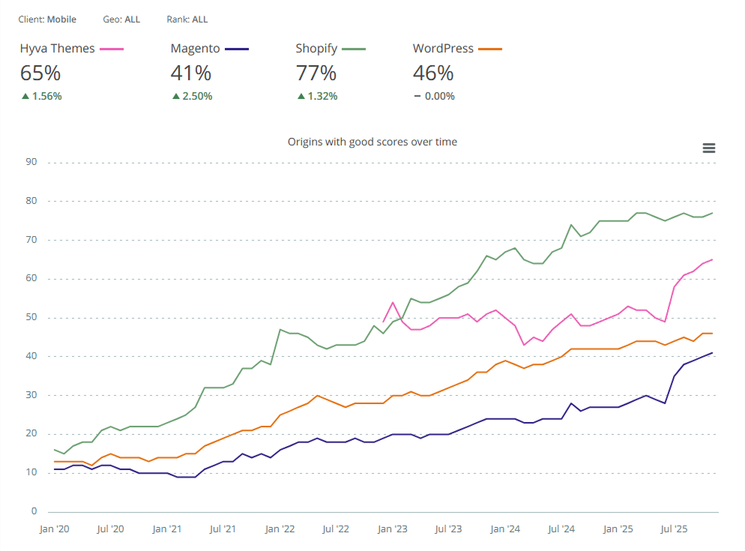Click the orange WordPress legend line marker
This screenshot has width=745, height=551.
coord(491,48)
